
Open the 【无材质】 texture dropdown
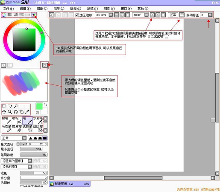30,166
